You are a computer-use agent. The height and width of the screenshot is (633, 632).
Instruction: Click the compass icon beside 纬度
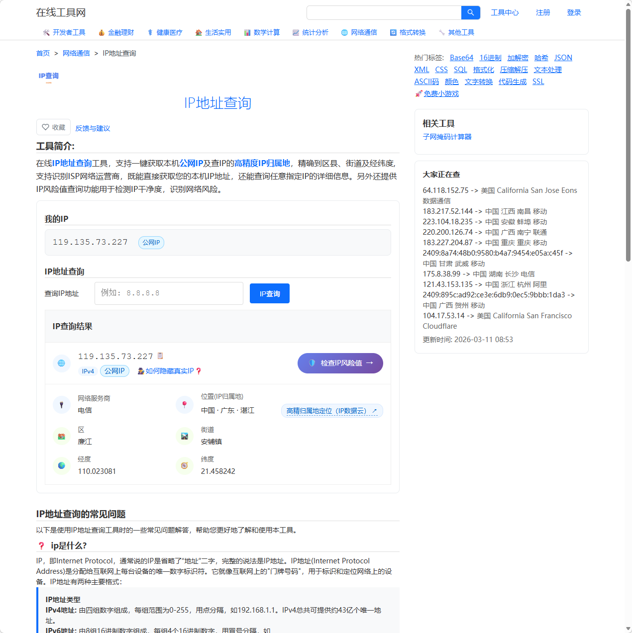pos(185,466)
